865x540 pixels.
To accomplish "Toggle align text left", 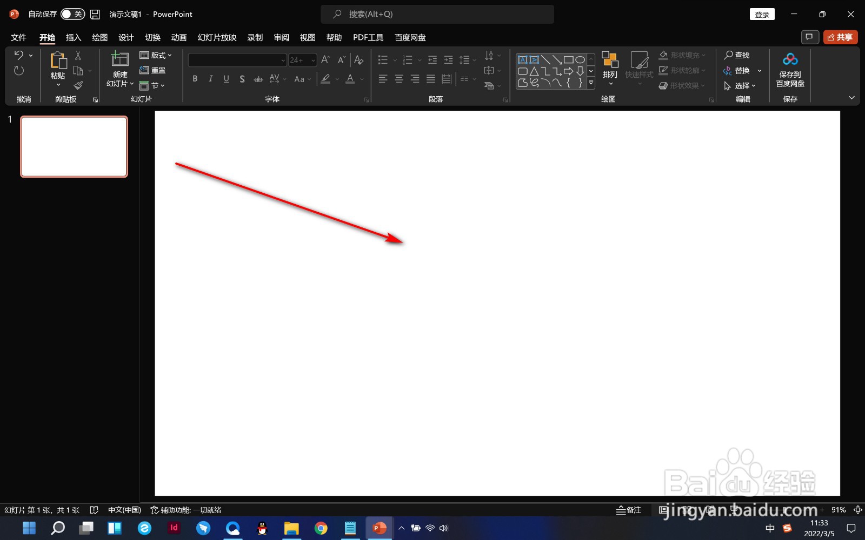I will [383, 79].
